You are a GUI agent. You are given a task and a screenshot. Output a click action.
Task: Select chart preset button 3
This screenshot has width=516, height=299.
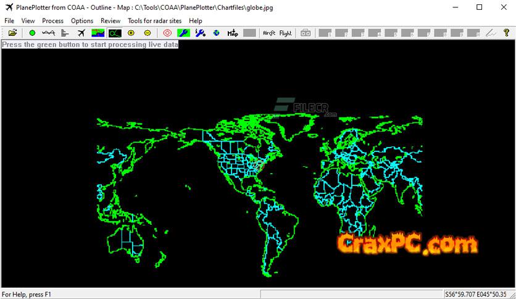(358, 33)
